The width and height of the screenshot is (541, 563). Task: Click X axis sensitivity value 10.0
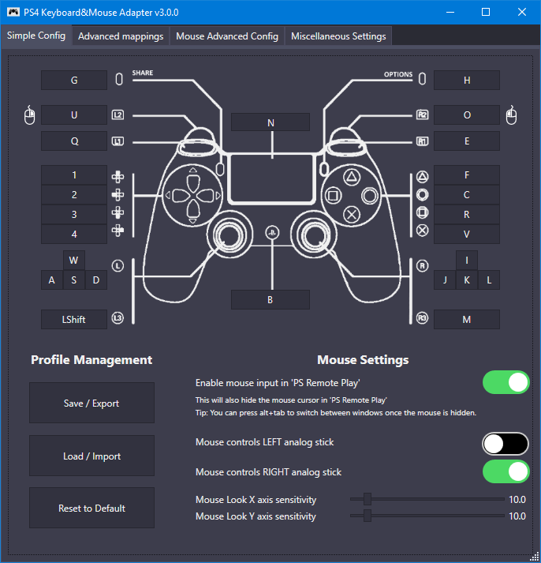point(517,499)
